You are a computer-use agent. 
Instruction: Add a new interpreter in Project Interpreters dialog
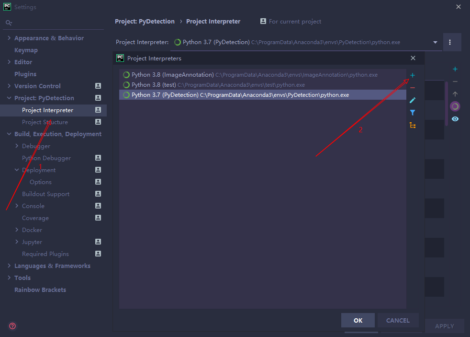[x=413, y=75]
